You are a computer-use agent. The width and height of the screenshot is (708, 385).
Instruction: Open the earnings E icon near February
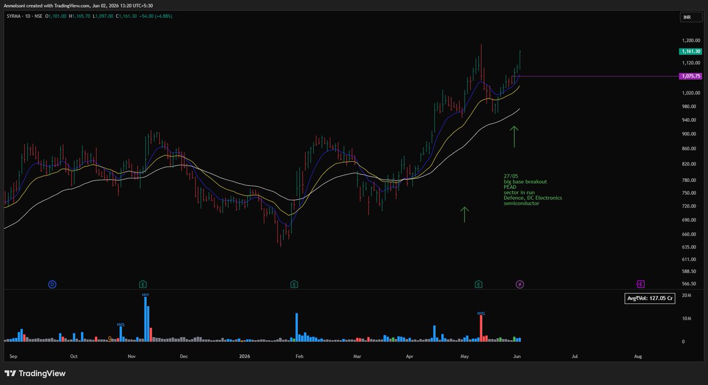(x=294, y=284)
